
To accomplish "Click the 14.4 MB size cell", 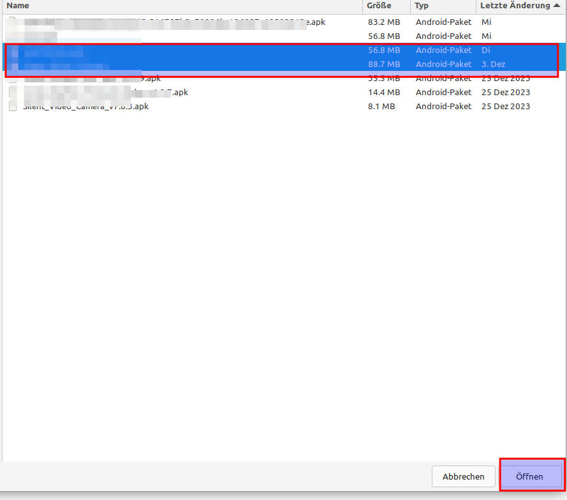I will click(x=384, y=92).
